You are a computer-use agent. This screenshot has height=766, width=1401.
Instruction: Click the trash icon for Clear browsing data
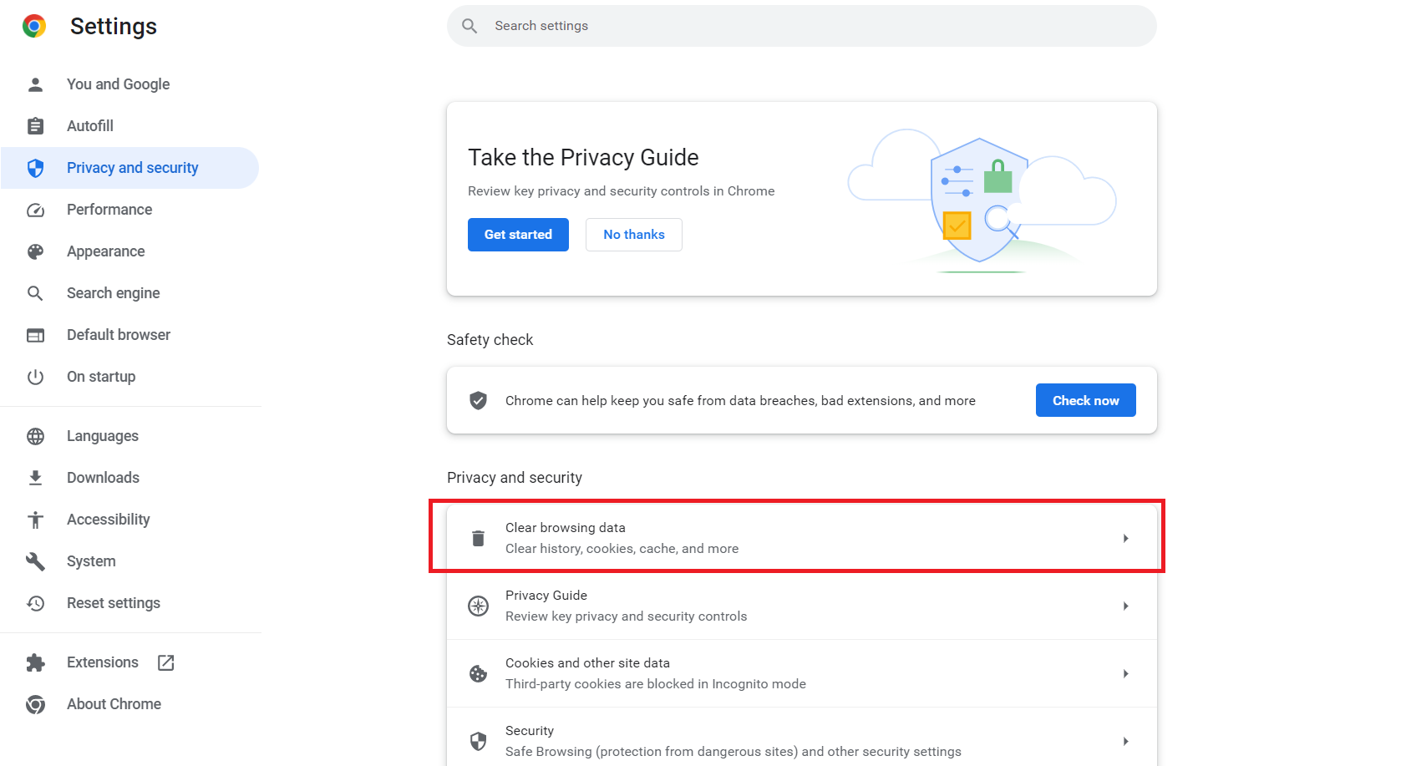point(478,538)
